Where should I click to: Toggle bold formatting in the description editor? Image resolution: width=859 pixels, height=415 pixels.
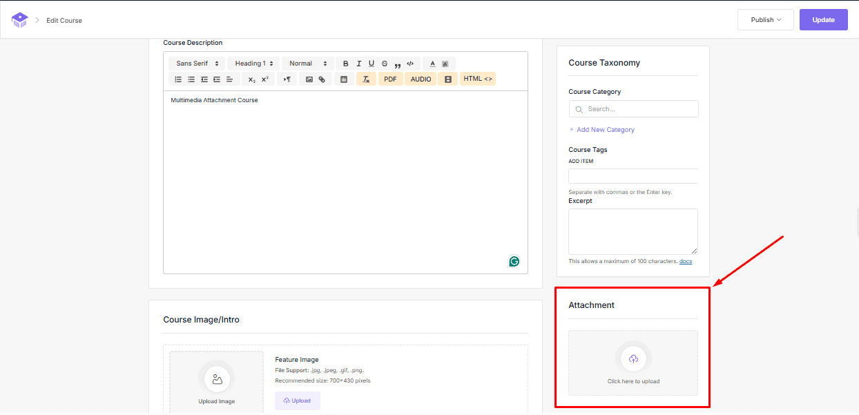click(345, 63)
